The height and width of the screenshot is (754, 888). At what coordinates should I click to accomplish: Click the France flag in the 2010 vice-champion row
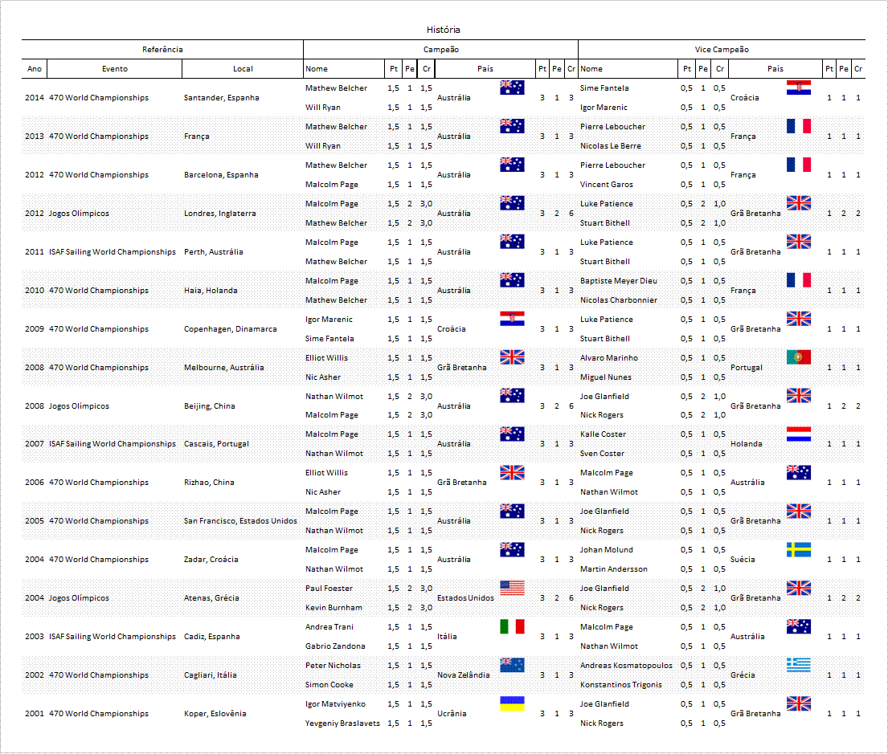click(799, 279)
